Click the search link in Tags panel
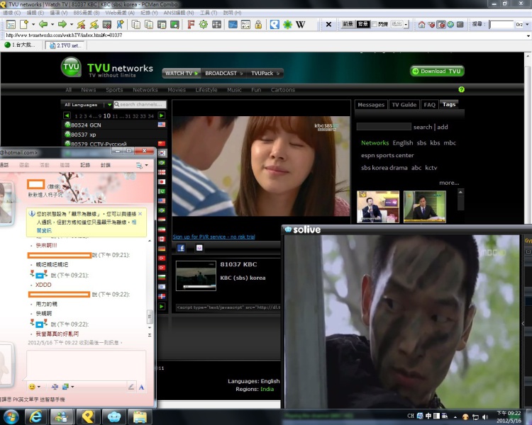The image size is (532, 425). [x=423, y=127]
